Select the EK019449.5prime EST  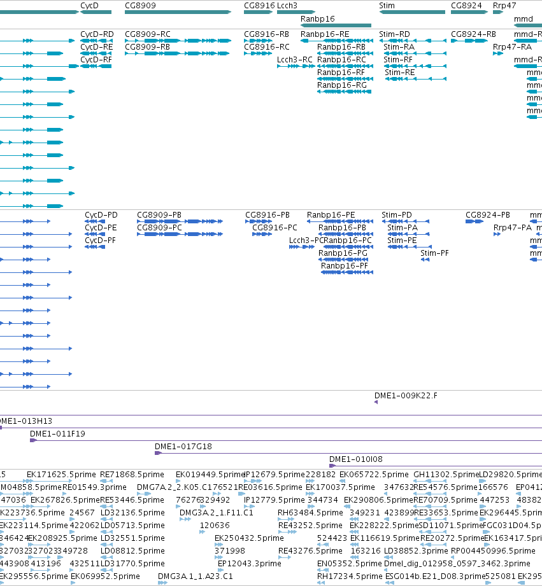click(x=178, y=482)
